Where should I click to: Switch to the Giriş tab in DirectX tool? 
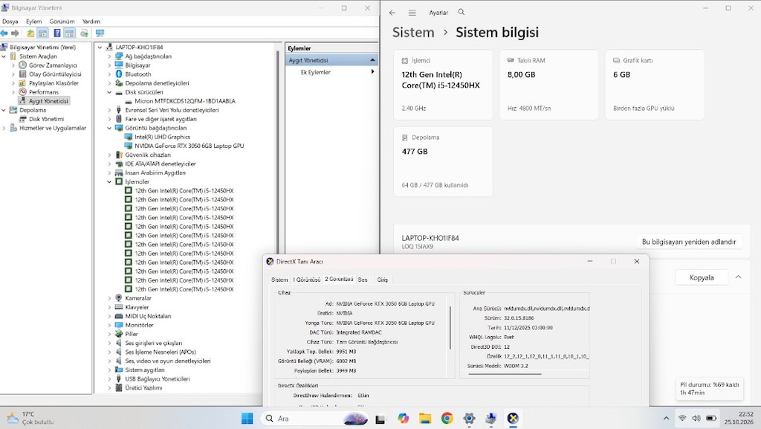[x=383, y=280]
